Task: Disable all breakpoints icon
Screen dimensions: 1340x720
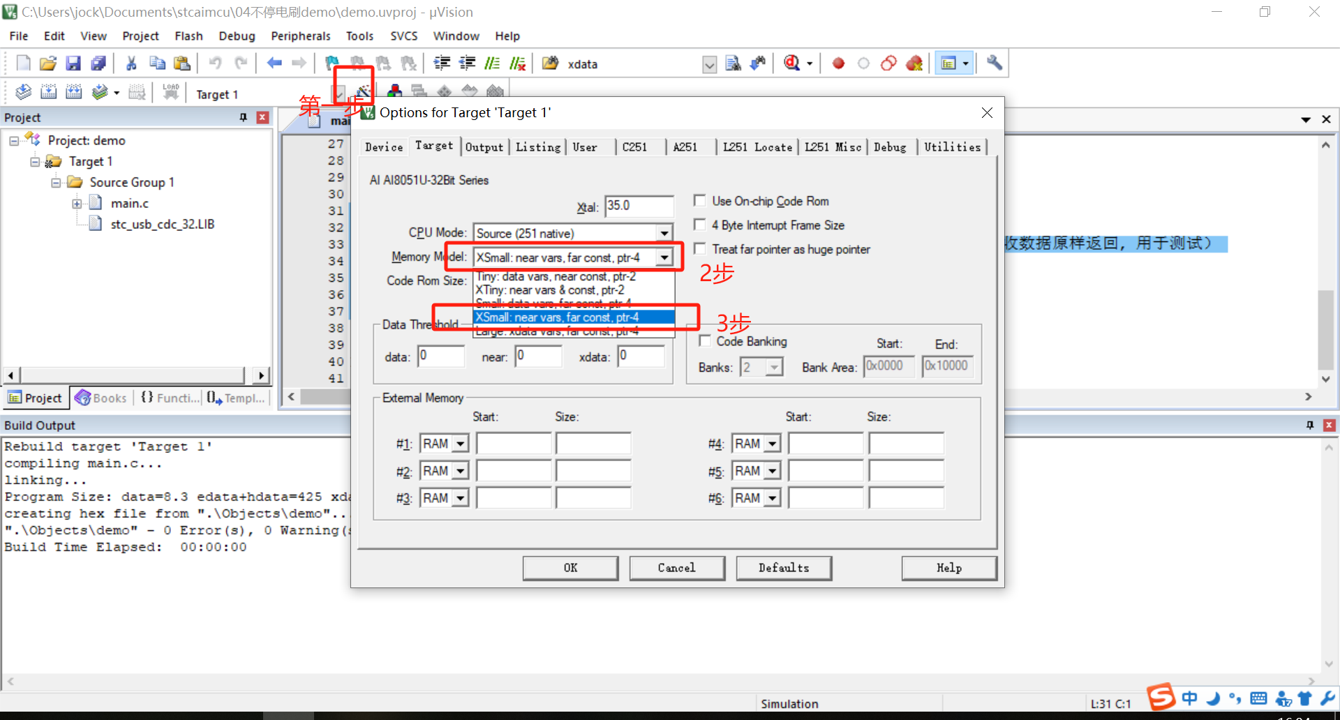Action: click(888, 63)
